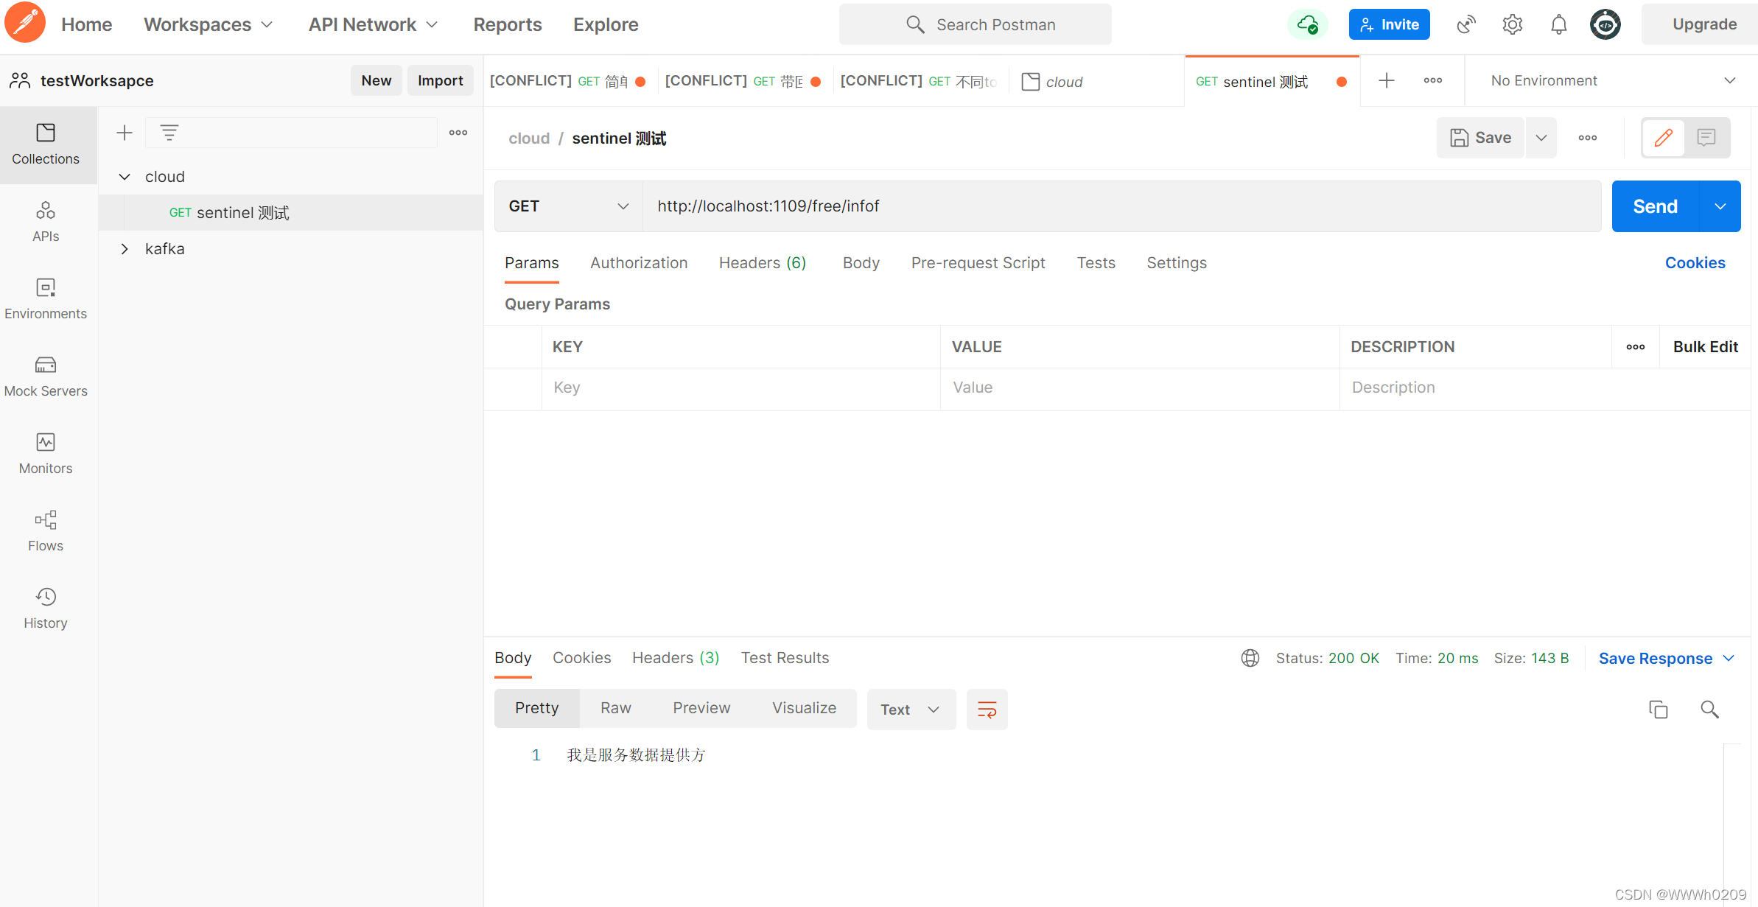Switch to comment mode icon

pyautogui.click(x=1706, y=138)
